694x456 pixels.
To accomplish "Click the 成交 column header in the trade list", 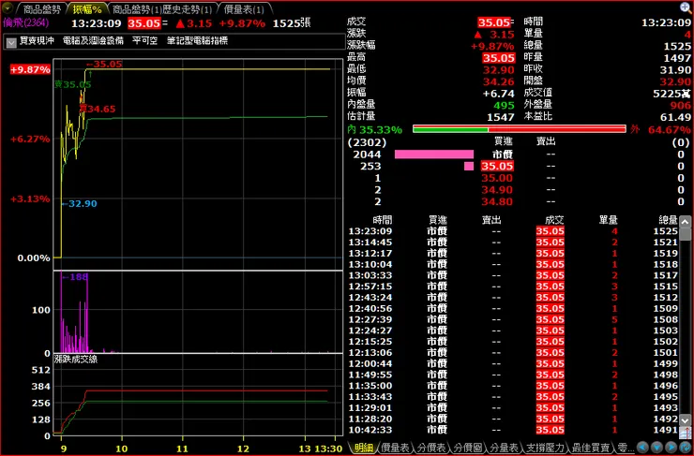I will [554, 220].
